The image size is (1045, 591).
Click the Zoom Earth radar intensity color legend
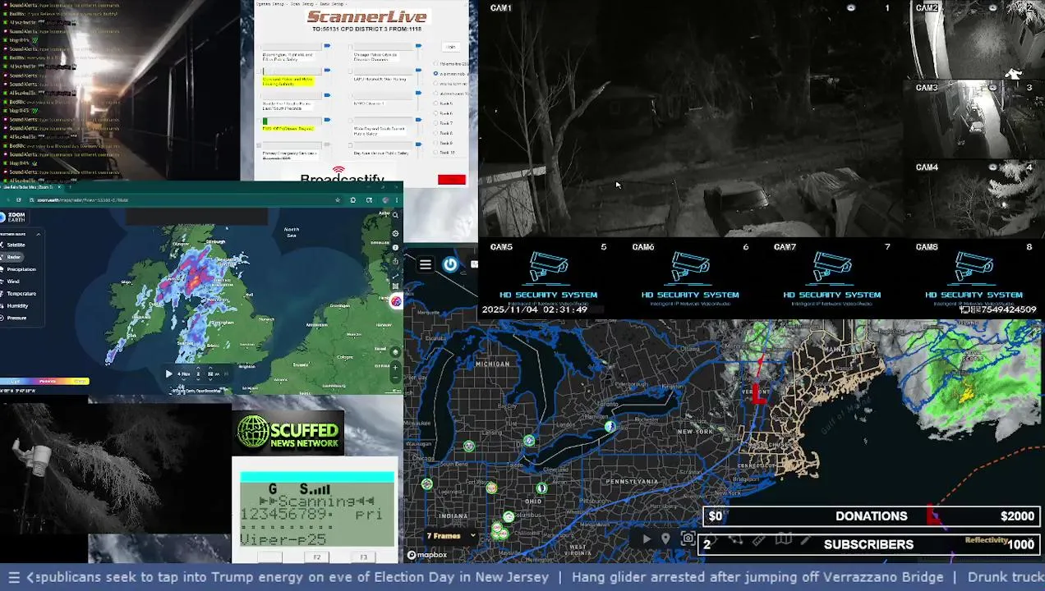pos(44,381)
